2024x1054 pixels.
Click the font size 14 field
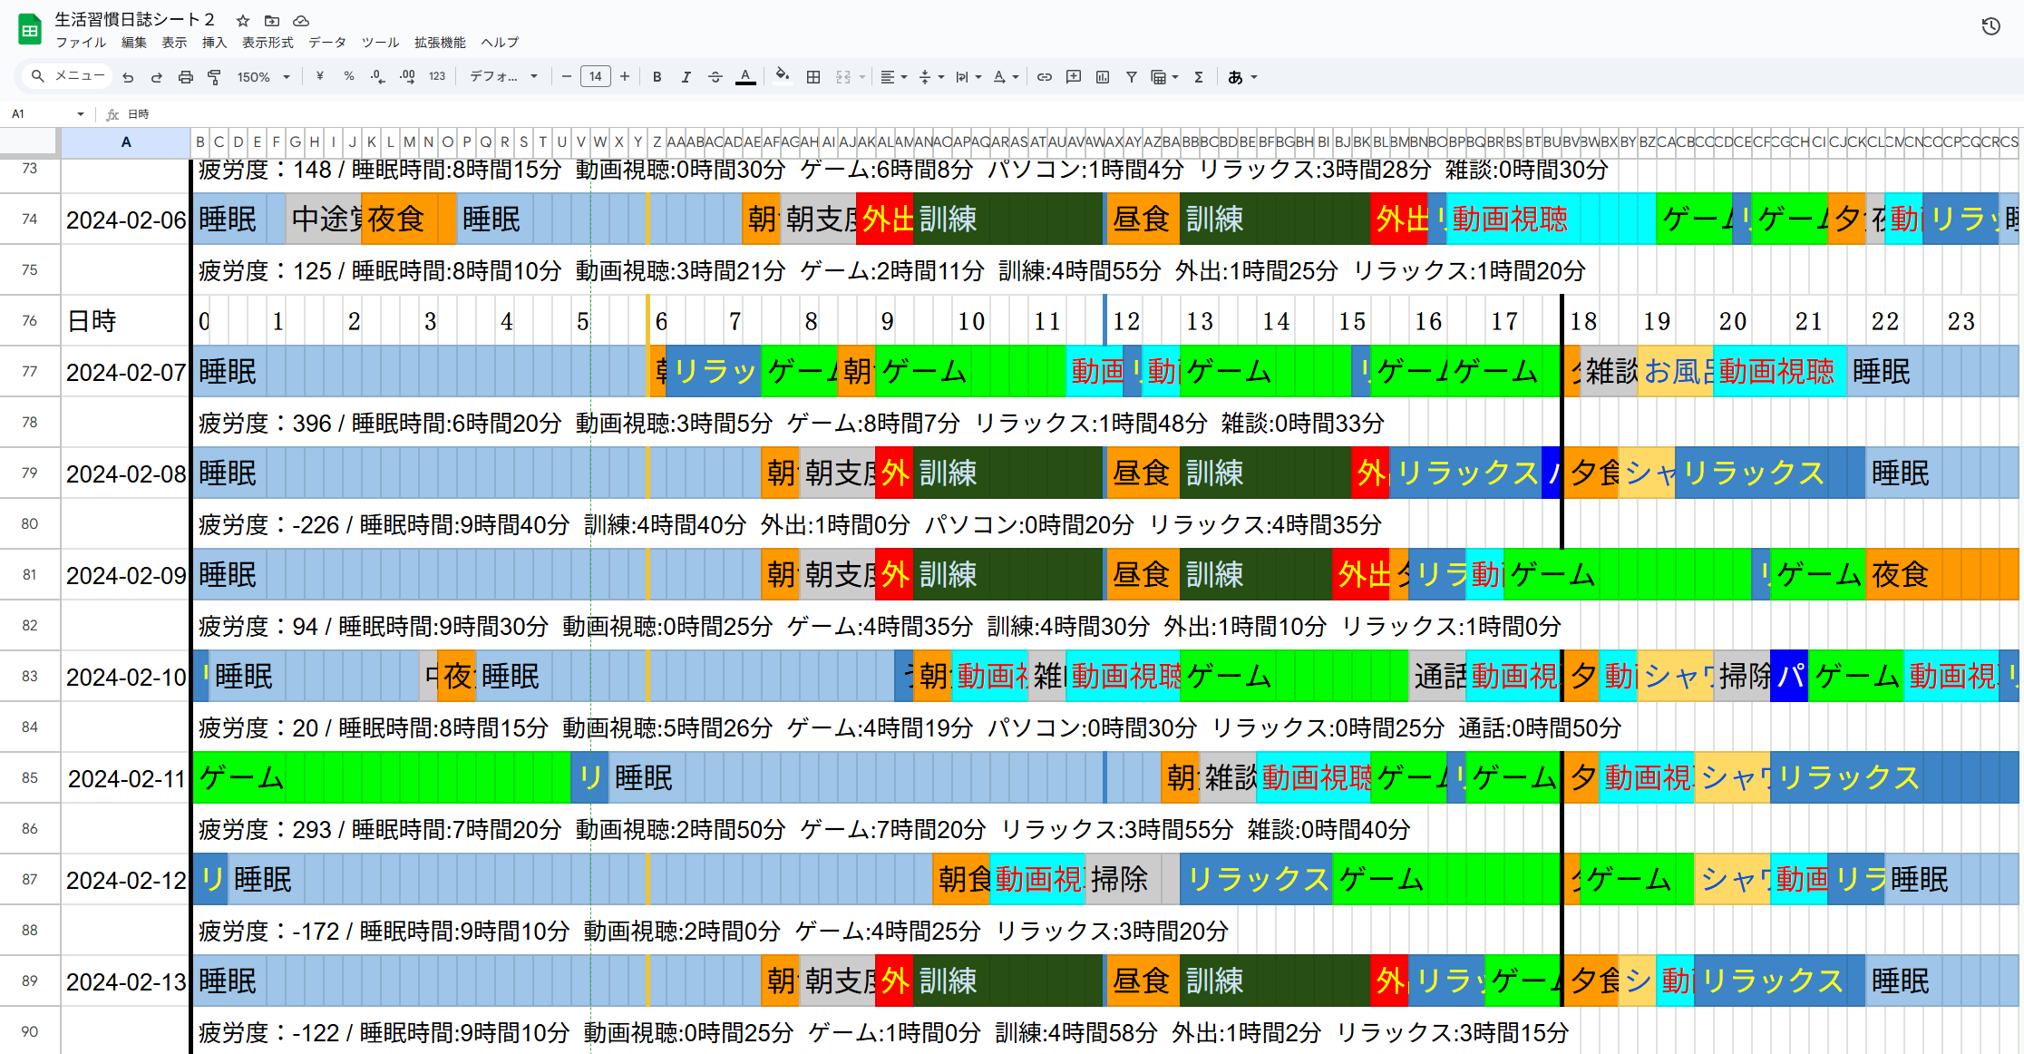[595, 77]
